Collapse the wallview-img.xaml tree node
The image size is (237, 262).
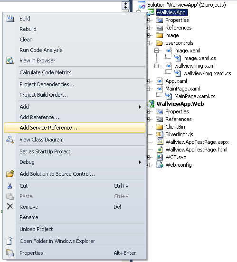pyautogui.click(x=156, y=66)
